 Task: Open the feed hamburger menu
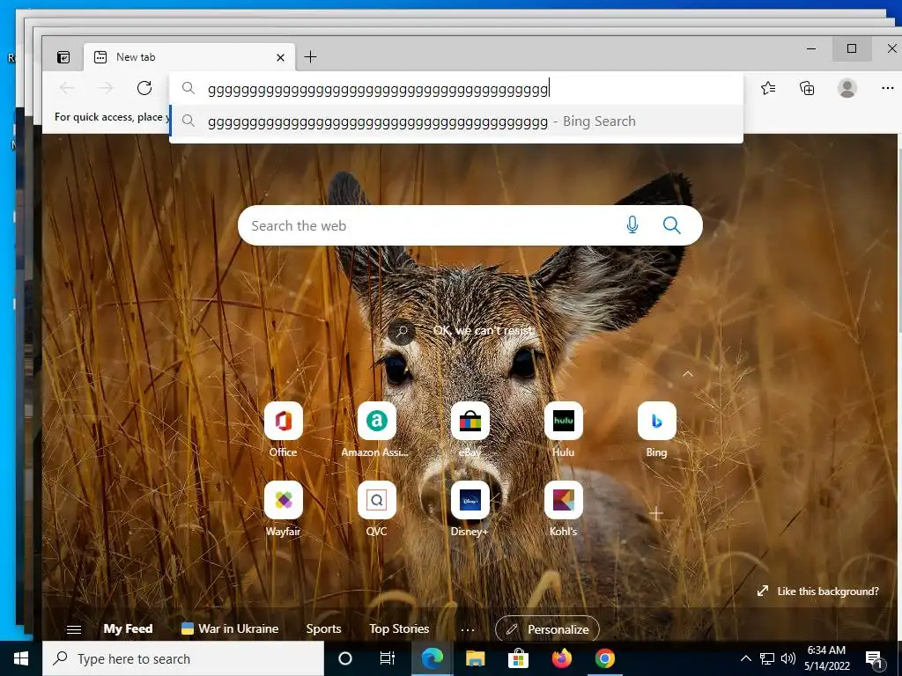coord(74,629)
